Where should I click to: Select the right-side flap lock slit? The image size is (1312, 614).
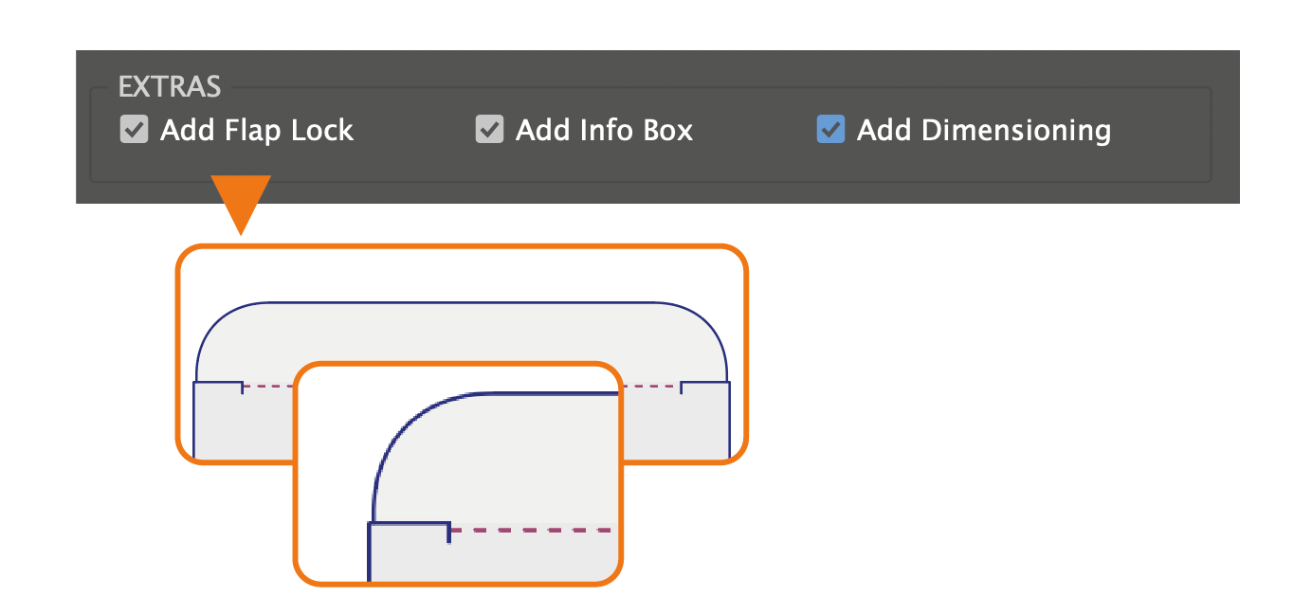[682, 385]
